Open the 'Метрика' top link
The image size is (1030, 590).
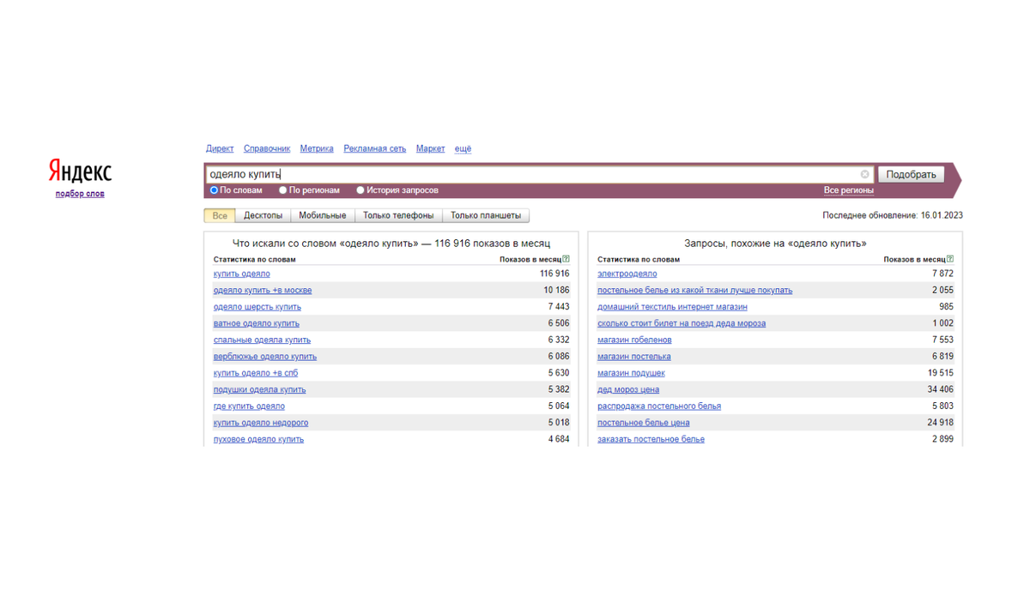click(317, 148)
